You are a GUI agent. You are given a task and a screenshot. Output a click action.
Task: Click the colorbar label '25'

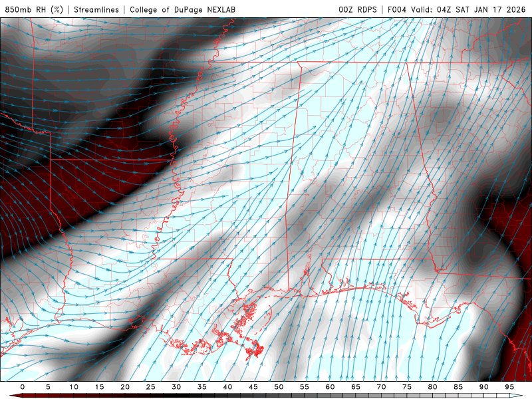pos(151,387)
